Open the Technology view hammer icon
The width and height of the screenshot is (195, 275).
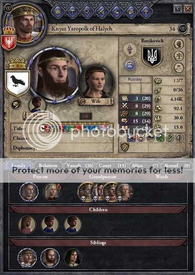click(72, 11)
